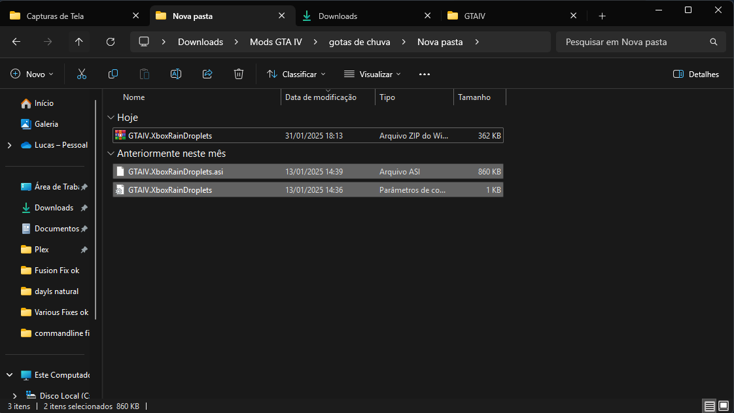Viewport: 734px width, 413px height.
Task: Click the Arquivo ASI type cell
Action: 399,172
